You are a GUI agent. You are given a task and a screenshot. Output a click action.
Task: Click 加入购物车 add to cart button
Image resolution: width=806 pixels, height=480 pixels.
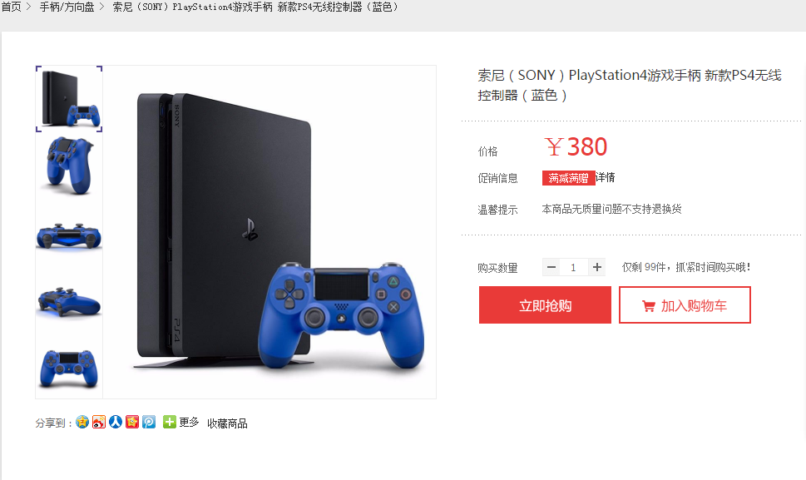(x=685, y=305)
